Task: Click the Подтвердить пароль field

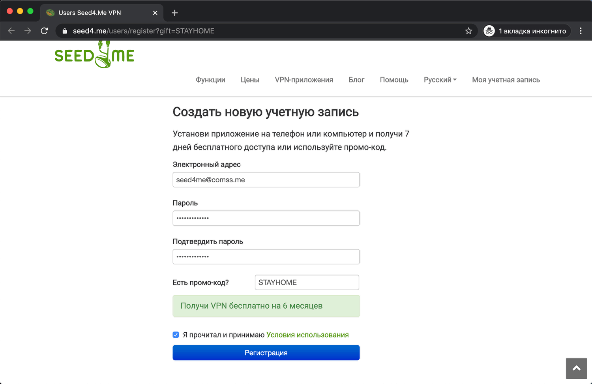Action: point(266,257)
